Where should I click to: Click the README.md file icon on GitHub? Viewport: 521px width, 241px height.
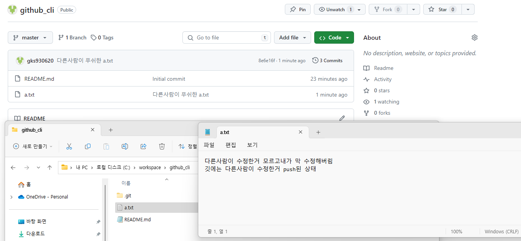[x=17, y=79]
